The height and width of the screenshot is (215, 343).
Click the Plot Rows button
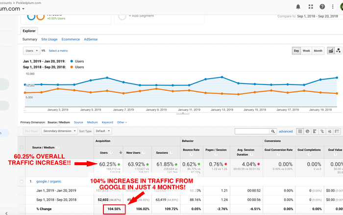pyautogui.click(x=31, y=131)
